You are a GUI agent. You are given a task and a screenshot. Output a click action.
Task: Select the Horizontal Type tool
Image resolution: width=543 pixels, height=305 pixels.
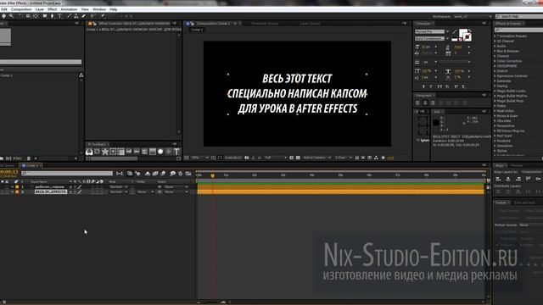pos(59,16)
